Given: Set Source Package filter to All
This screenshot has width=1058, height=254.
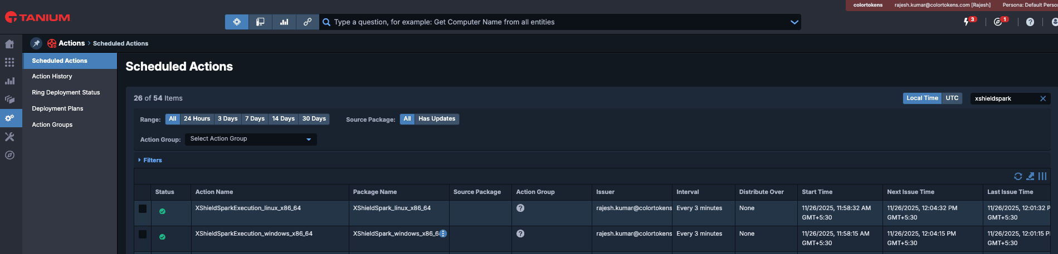Looking at the screenshot, I should point(407,119).
